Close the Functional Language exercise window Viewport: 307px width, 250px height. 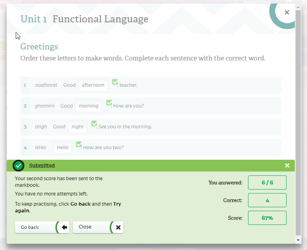coord(287,13)
